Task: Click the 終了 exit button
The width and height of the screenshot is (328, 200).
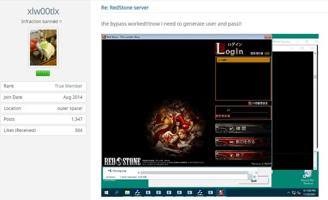Action: pyautogui.click(x=243, y=155)
